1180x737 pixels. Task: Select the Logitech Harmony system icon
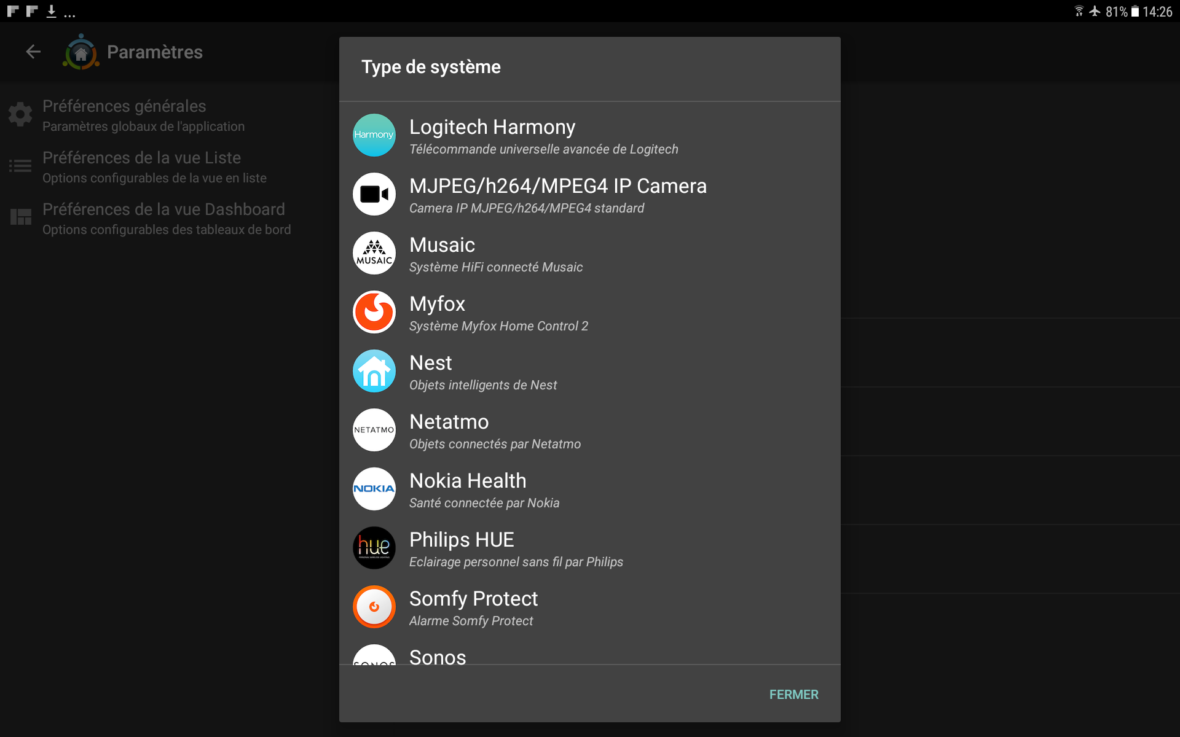(374, 135)
